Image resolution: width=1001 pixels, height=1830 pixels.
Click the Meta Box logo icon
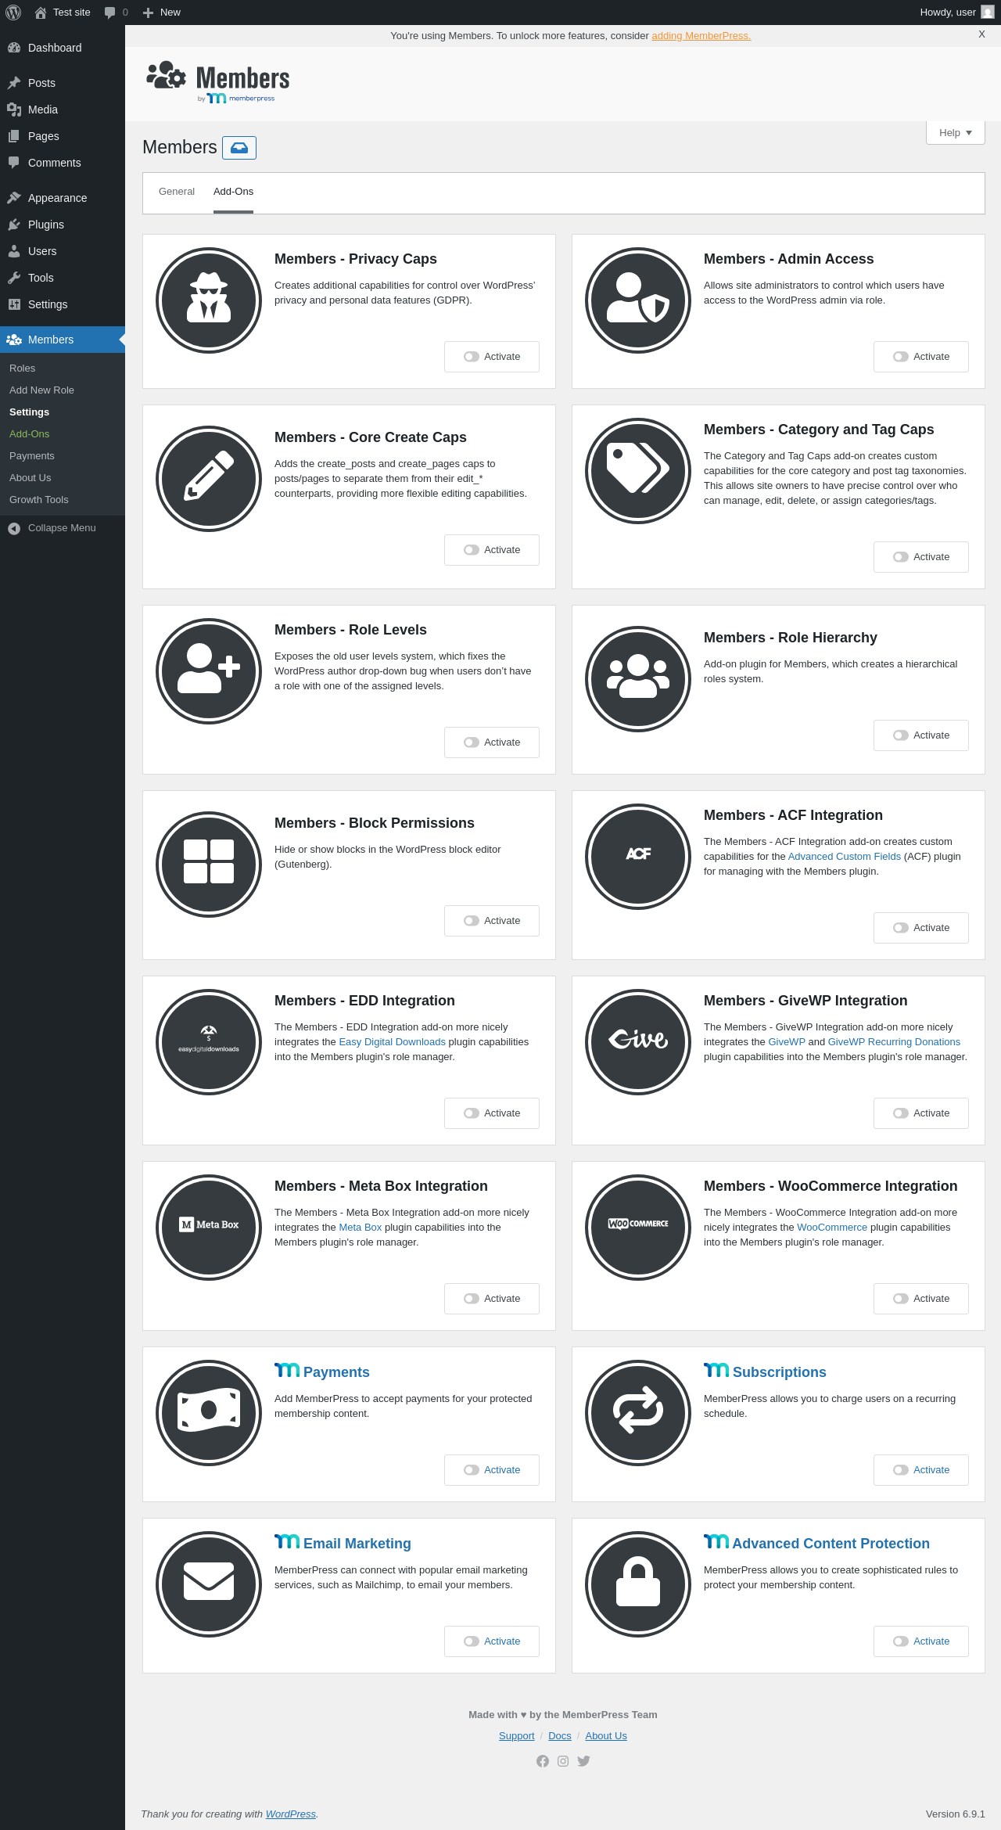click(x=209, y=1228)
